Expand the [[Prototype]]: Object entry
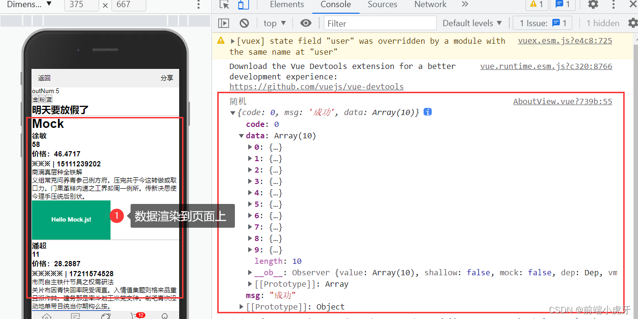 point(241,307)
